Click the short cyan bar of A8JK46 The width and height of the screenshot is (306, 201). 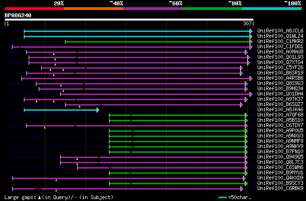point(61,110)
